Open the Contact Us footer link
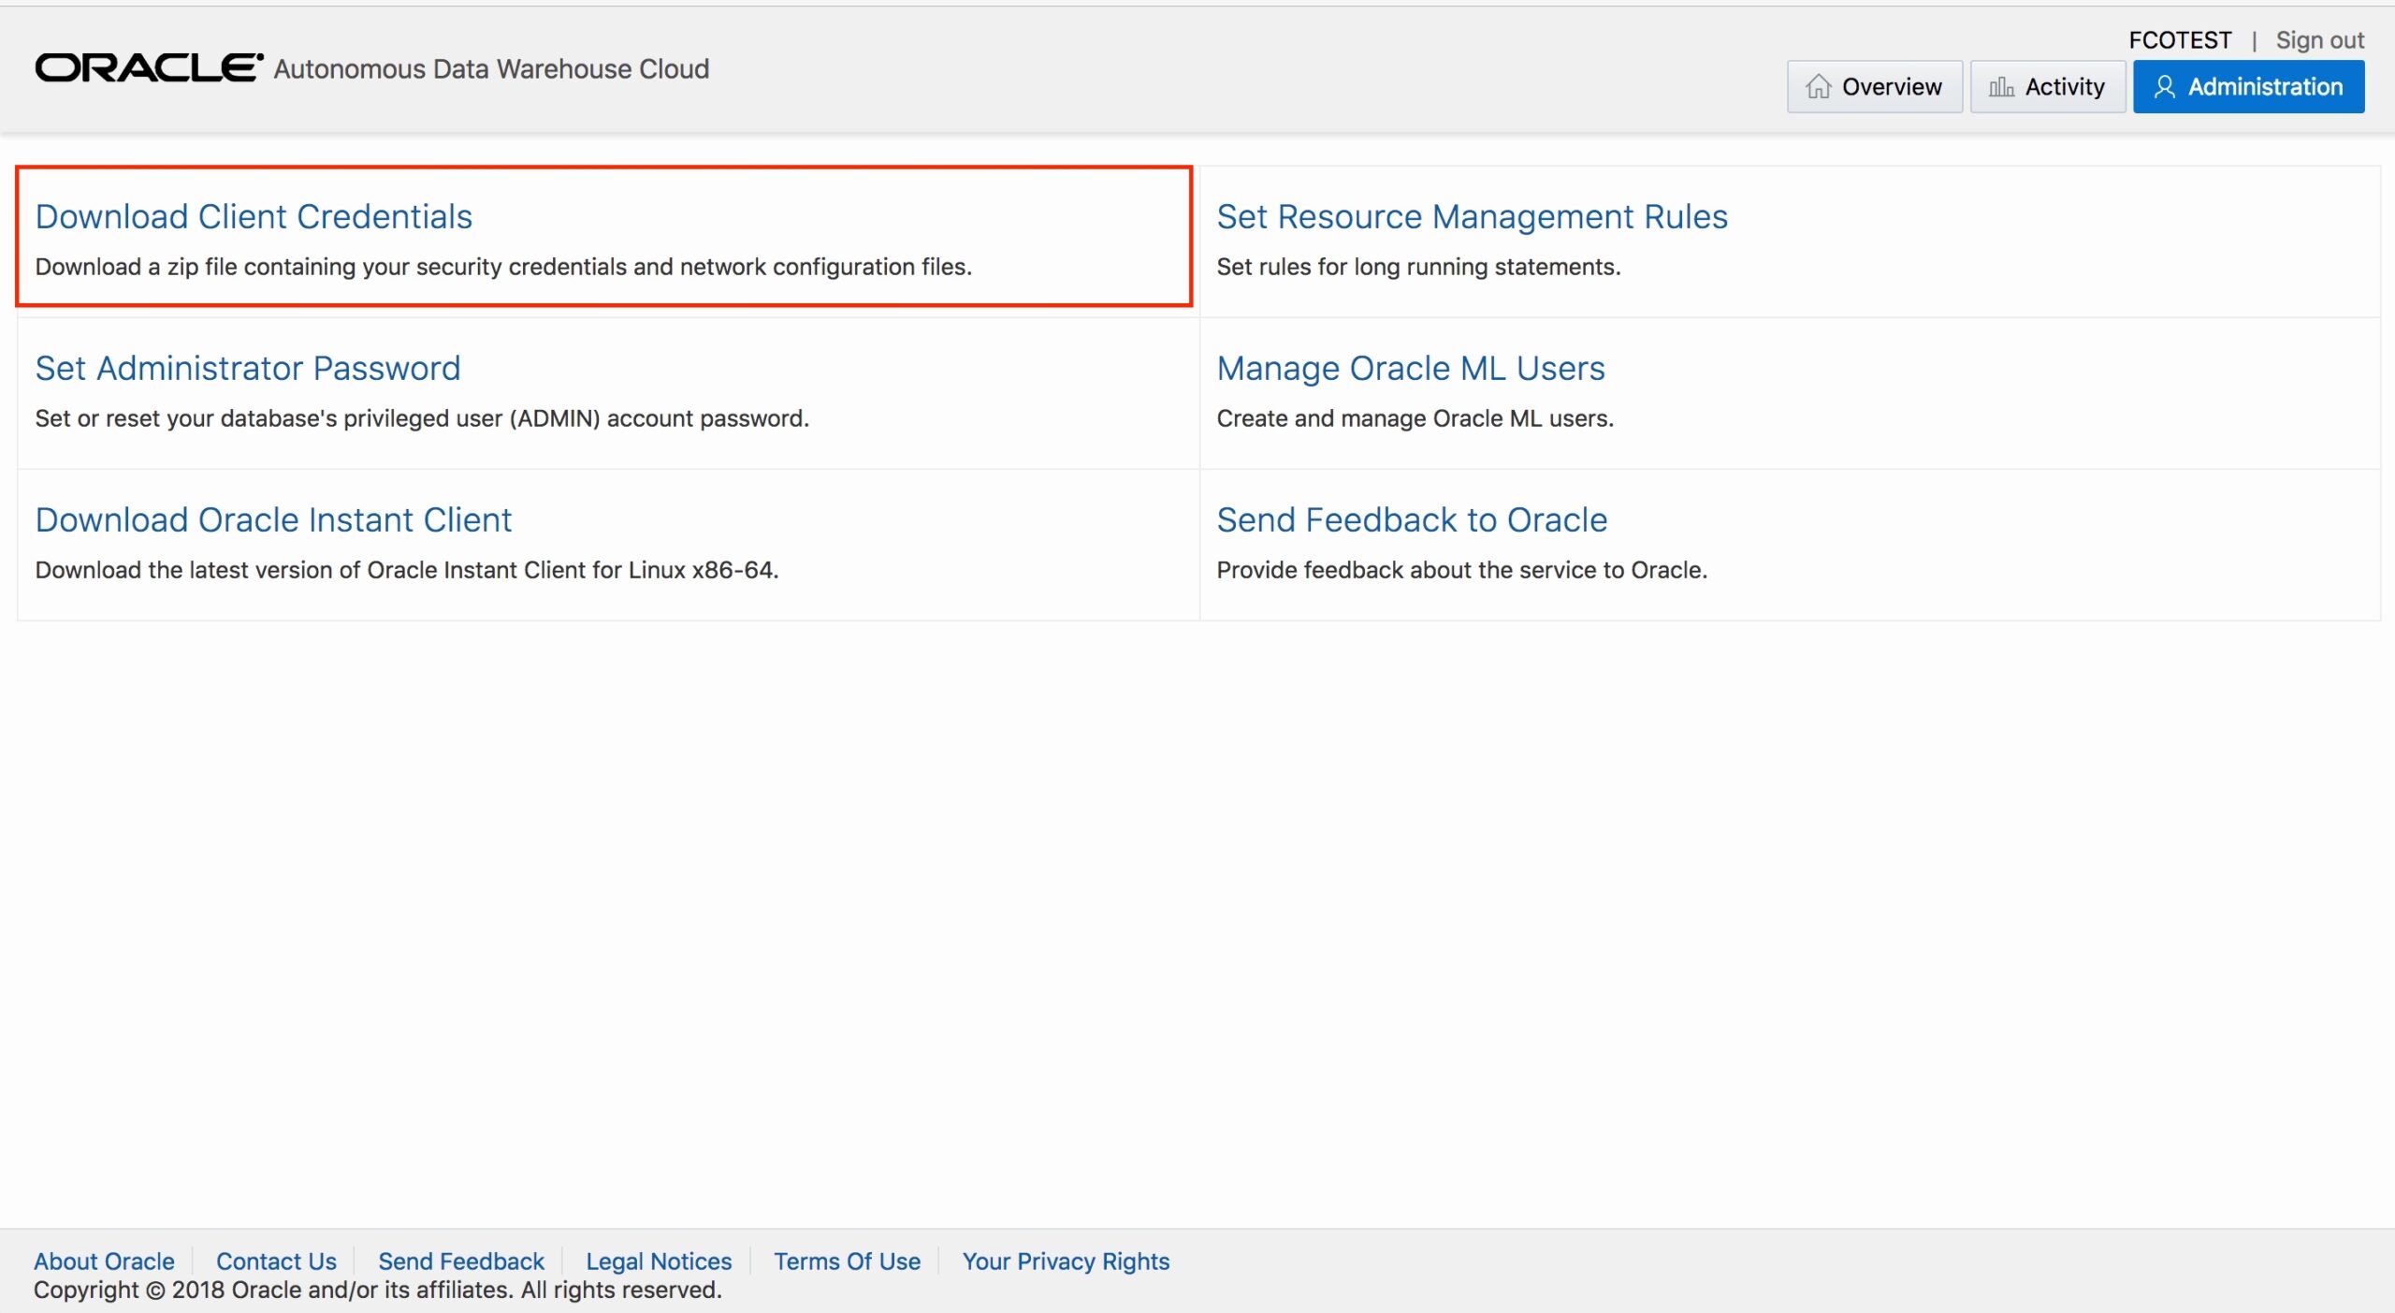This screenshot has height=1313, width=2395. [276, 1261]
